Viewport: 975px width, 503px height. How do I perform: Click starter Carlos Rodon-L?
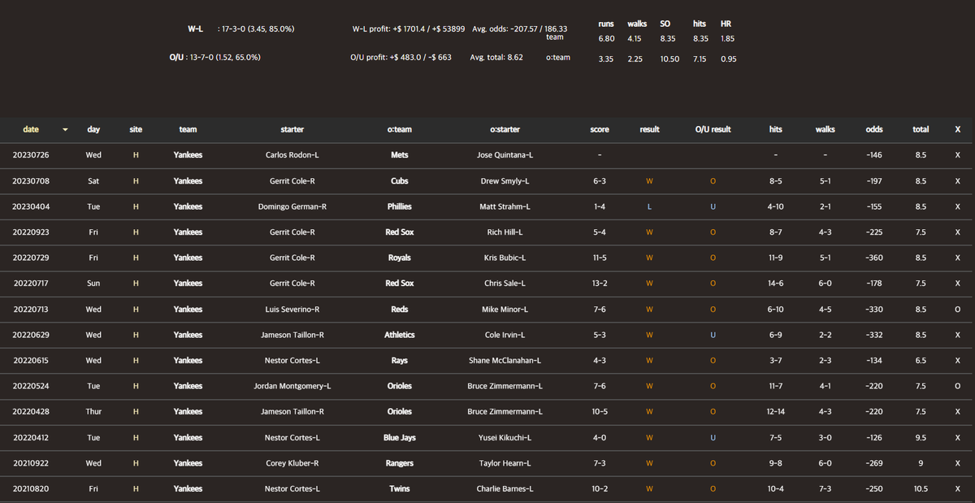tap(292, 154)
